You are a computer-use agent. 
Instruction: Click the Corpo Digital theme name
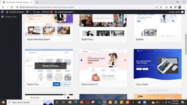(142, 84)
